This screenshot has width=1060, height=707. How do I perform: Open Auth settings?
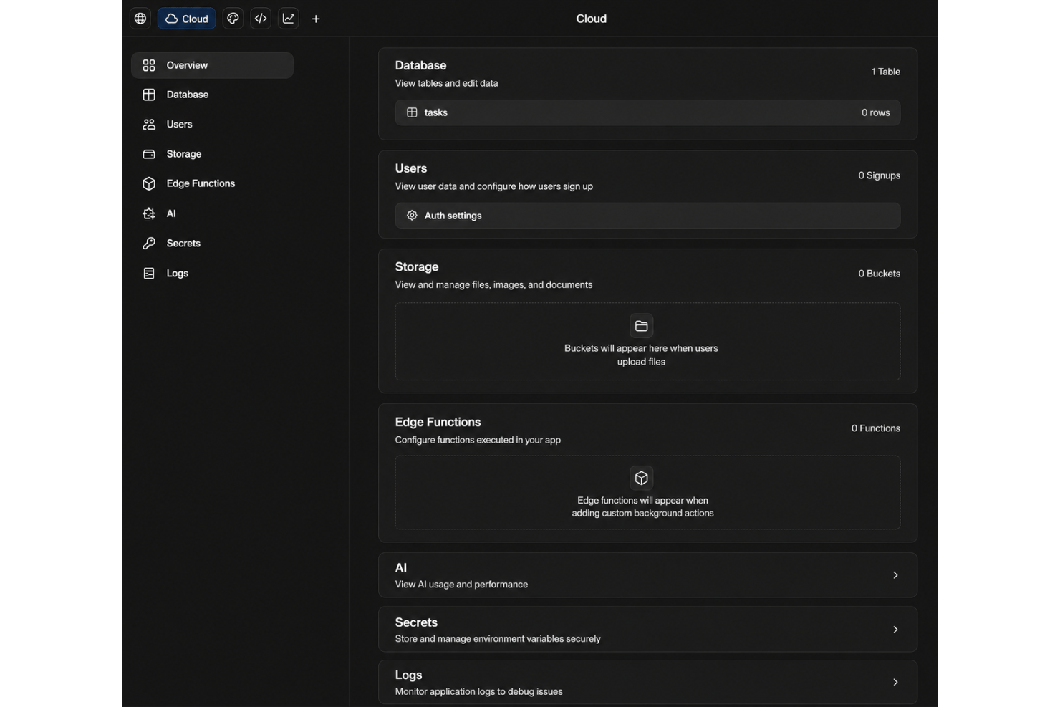[647, 216]
